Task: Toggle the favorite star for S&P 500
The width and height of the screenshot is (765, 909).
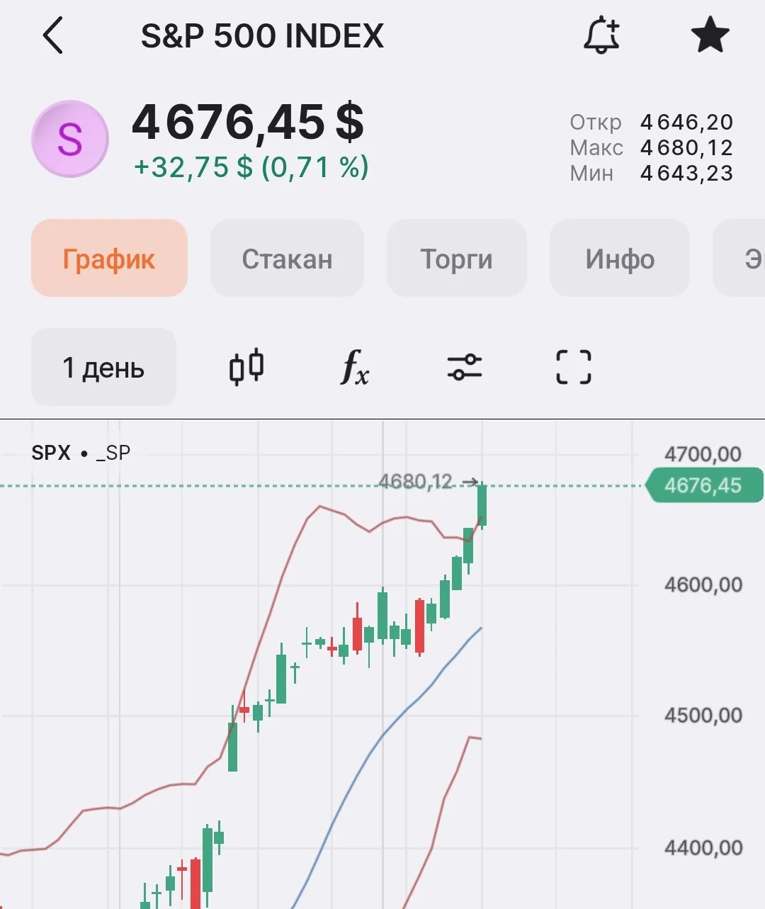Action: tap(710, 35)
